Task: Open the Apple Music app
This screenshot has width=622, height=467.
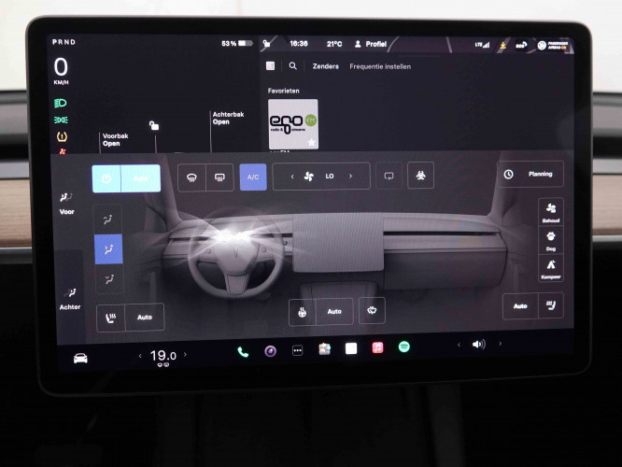Action: [377, 347]
